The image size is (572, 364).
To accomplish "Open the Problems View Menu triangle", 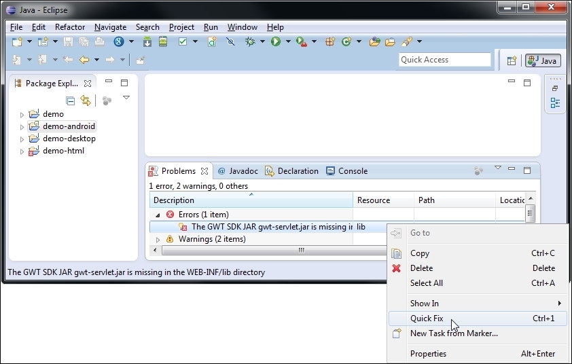I will tap(497, 168).
